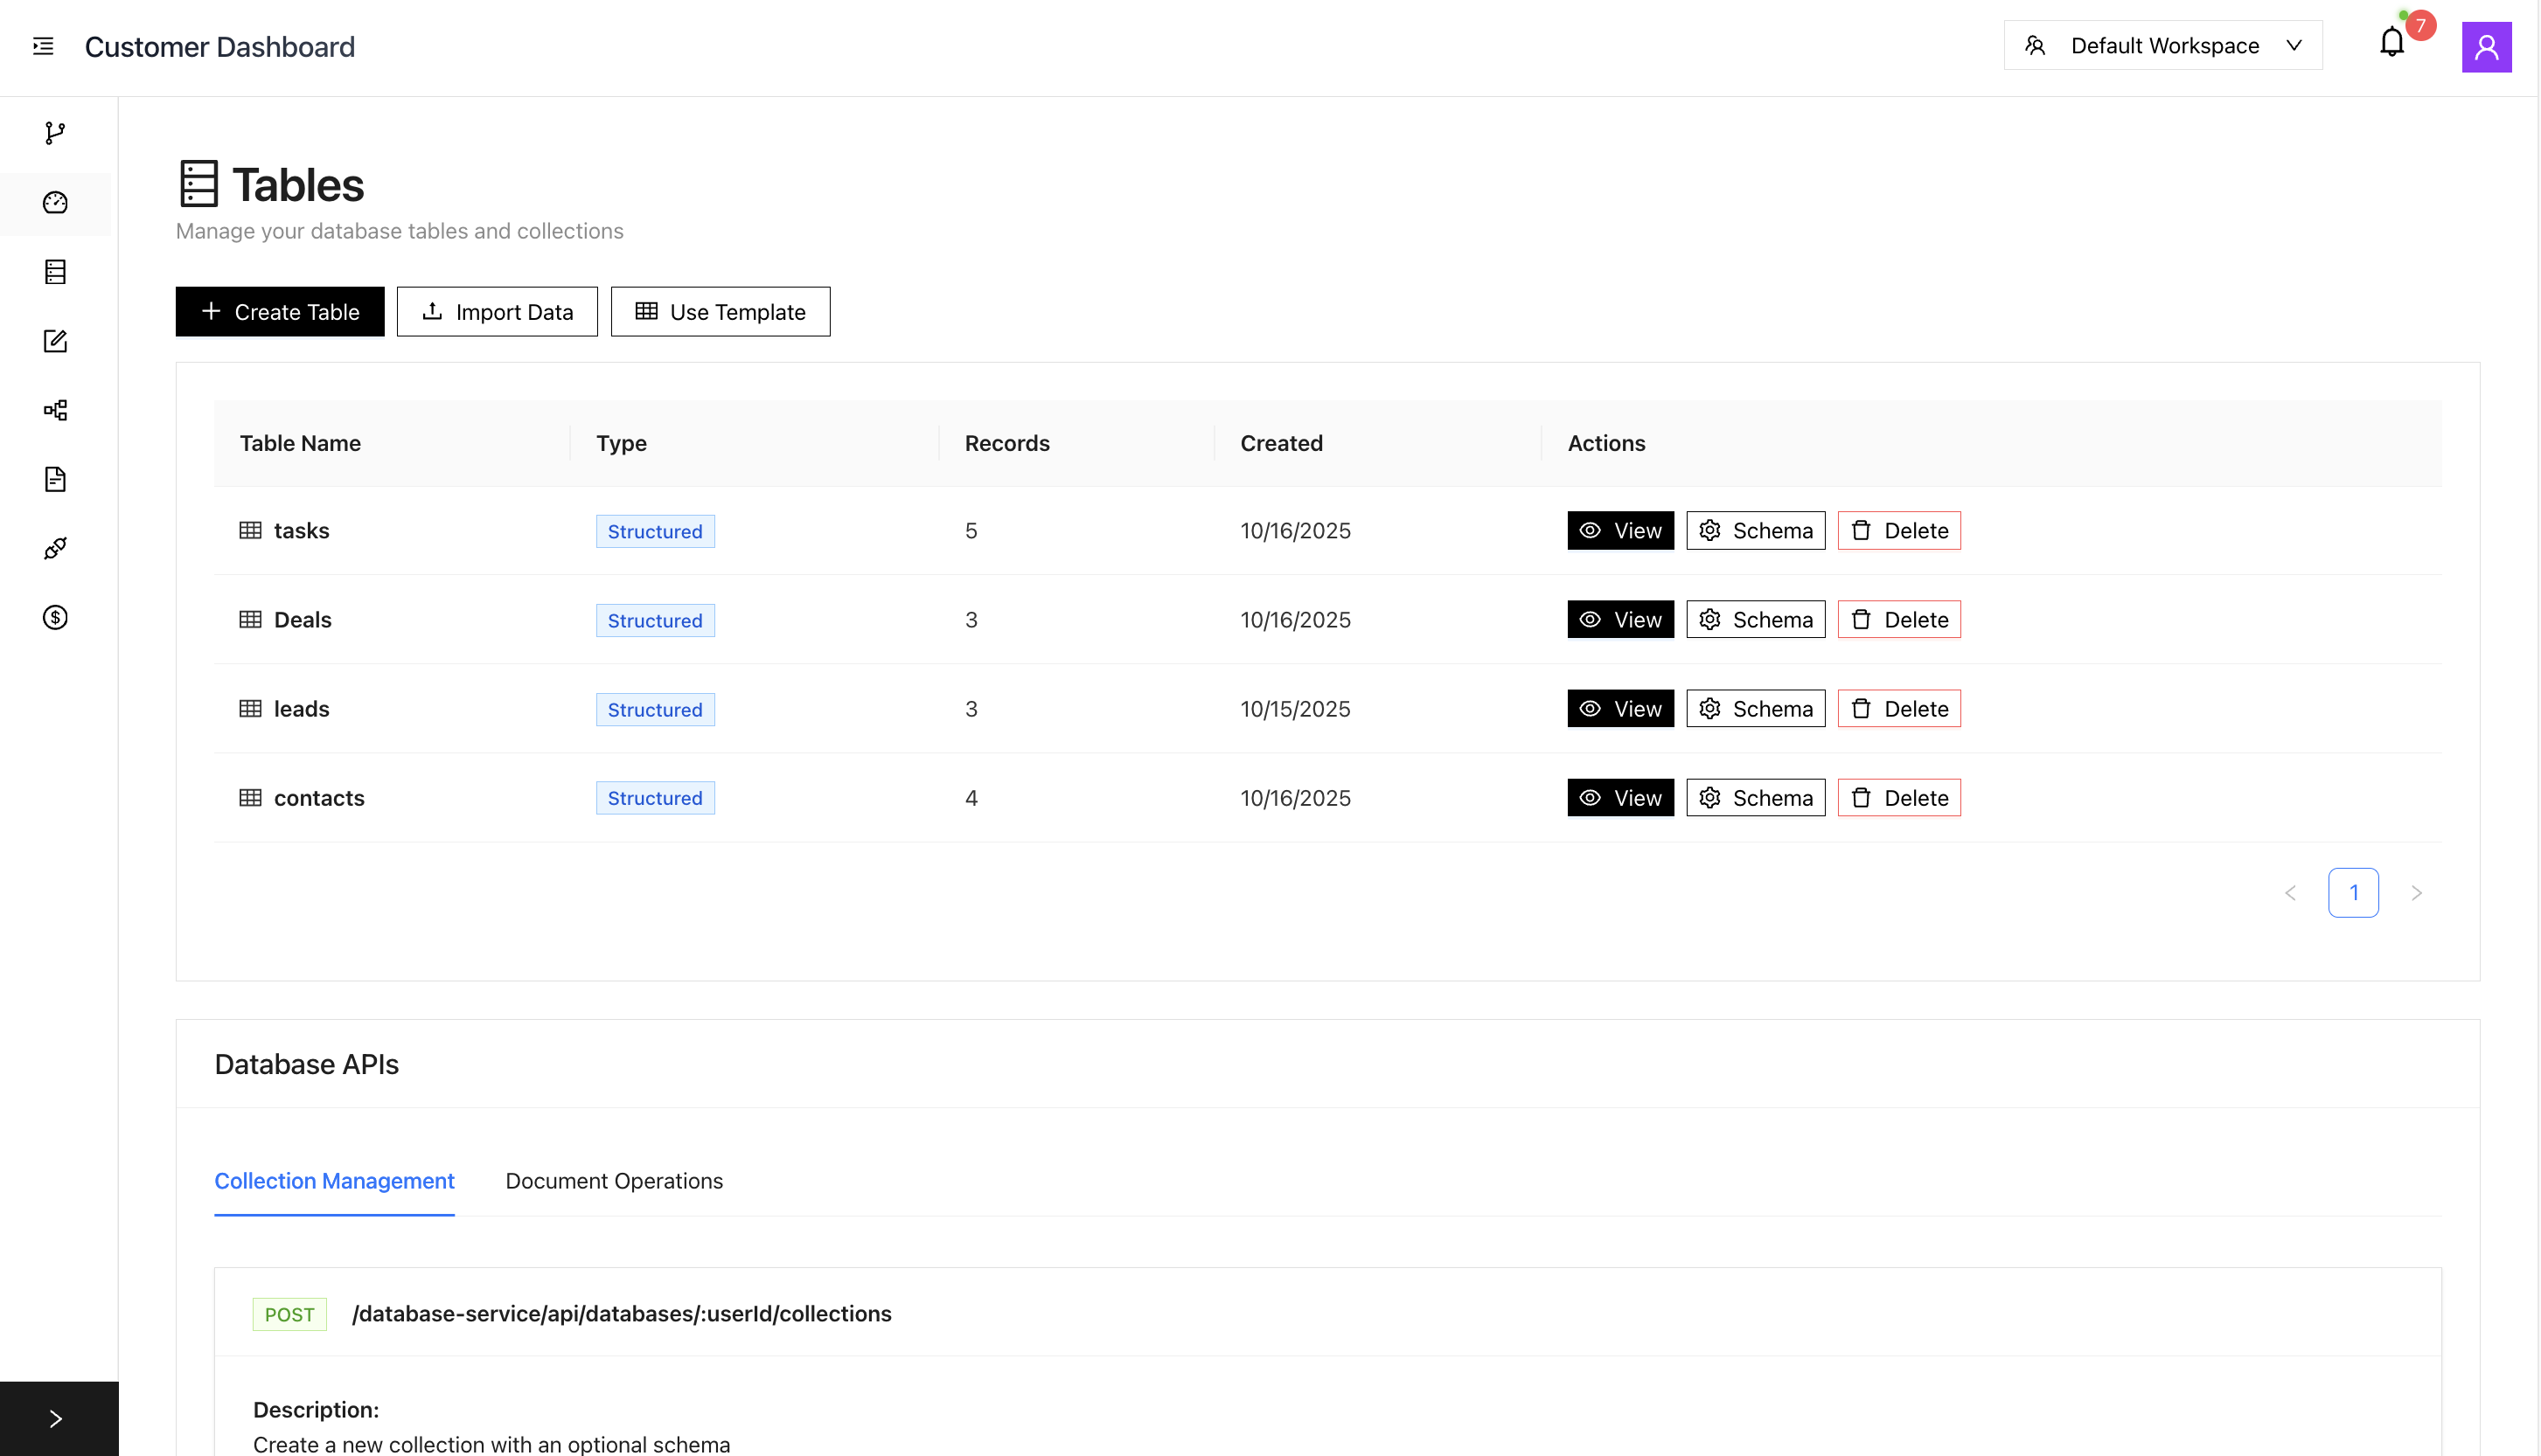The height and width of the screenshot is (1456, 2541).
Task: Click the purple user avatar icon
Action: tap(2486, 47)
